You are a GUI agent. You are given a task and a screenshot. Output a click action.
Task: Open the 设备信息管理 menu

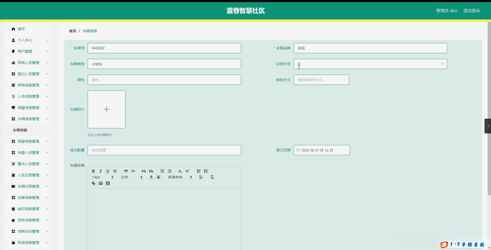click(28, 198)
